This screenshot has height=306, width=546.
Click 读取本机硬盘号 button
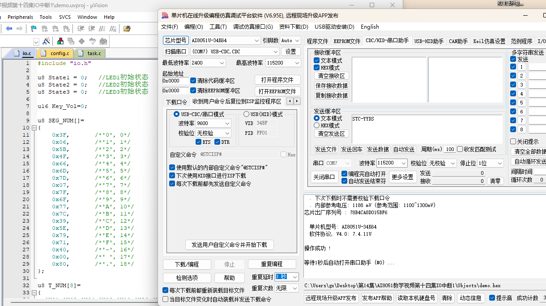416,298
